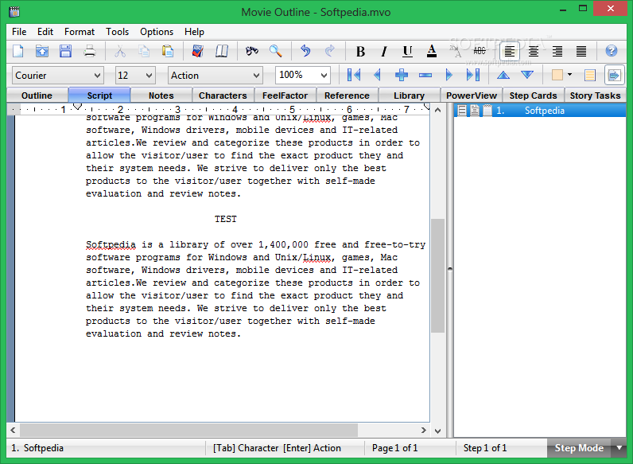Click the magnifying glass search icon
633x464 pixels.
276,51
